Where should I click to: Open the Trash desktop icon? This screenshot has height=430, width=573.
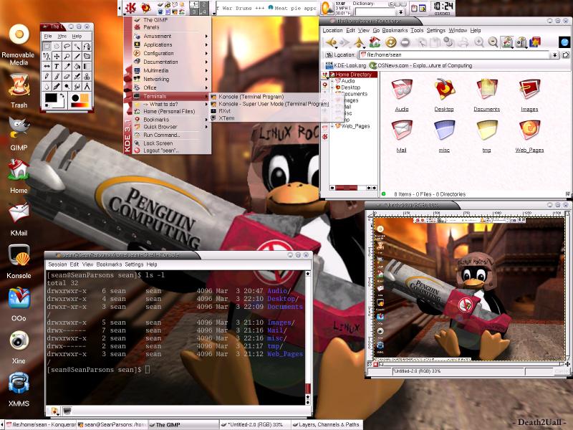pos(19,85)
